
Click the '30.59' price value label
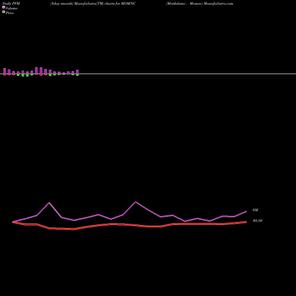pos(258,221)
